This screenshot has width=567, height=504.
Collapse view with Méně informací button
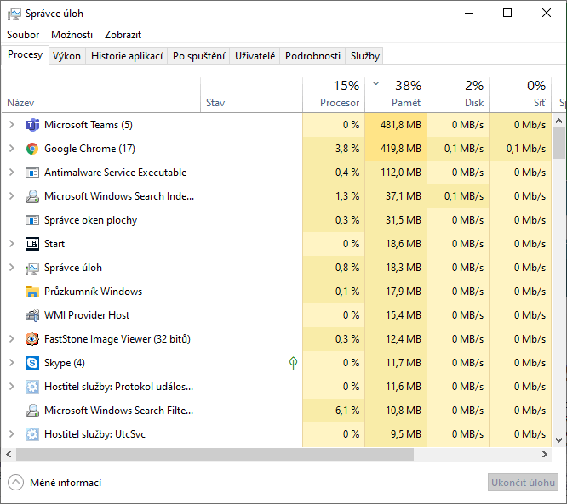55,483
